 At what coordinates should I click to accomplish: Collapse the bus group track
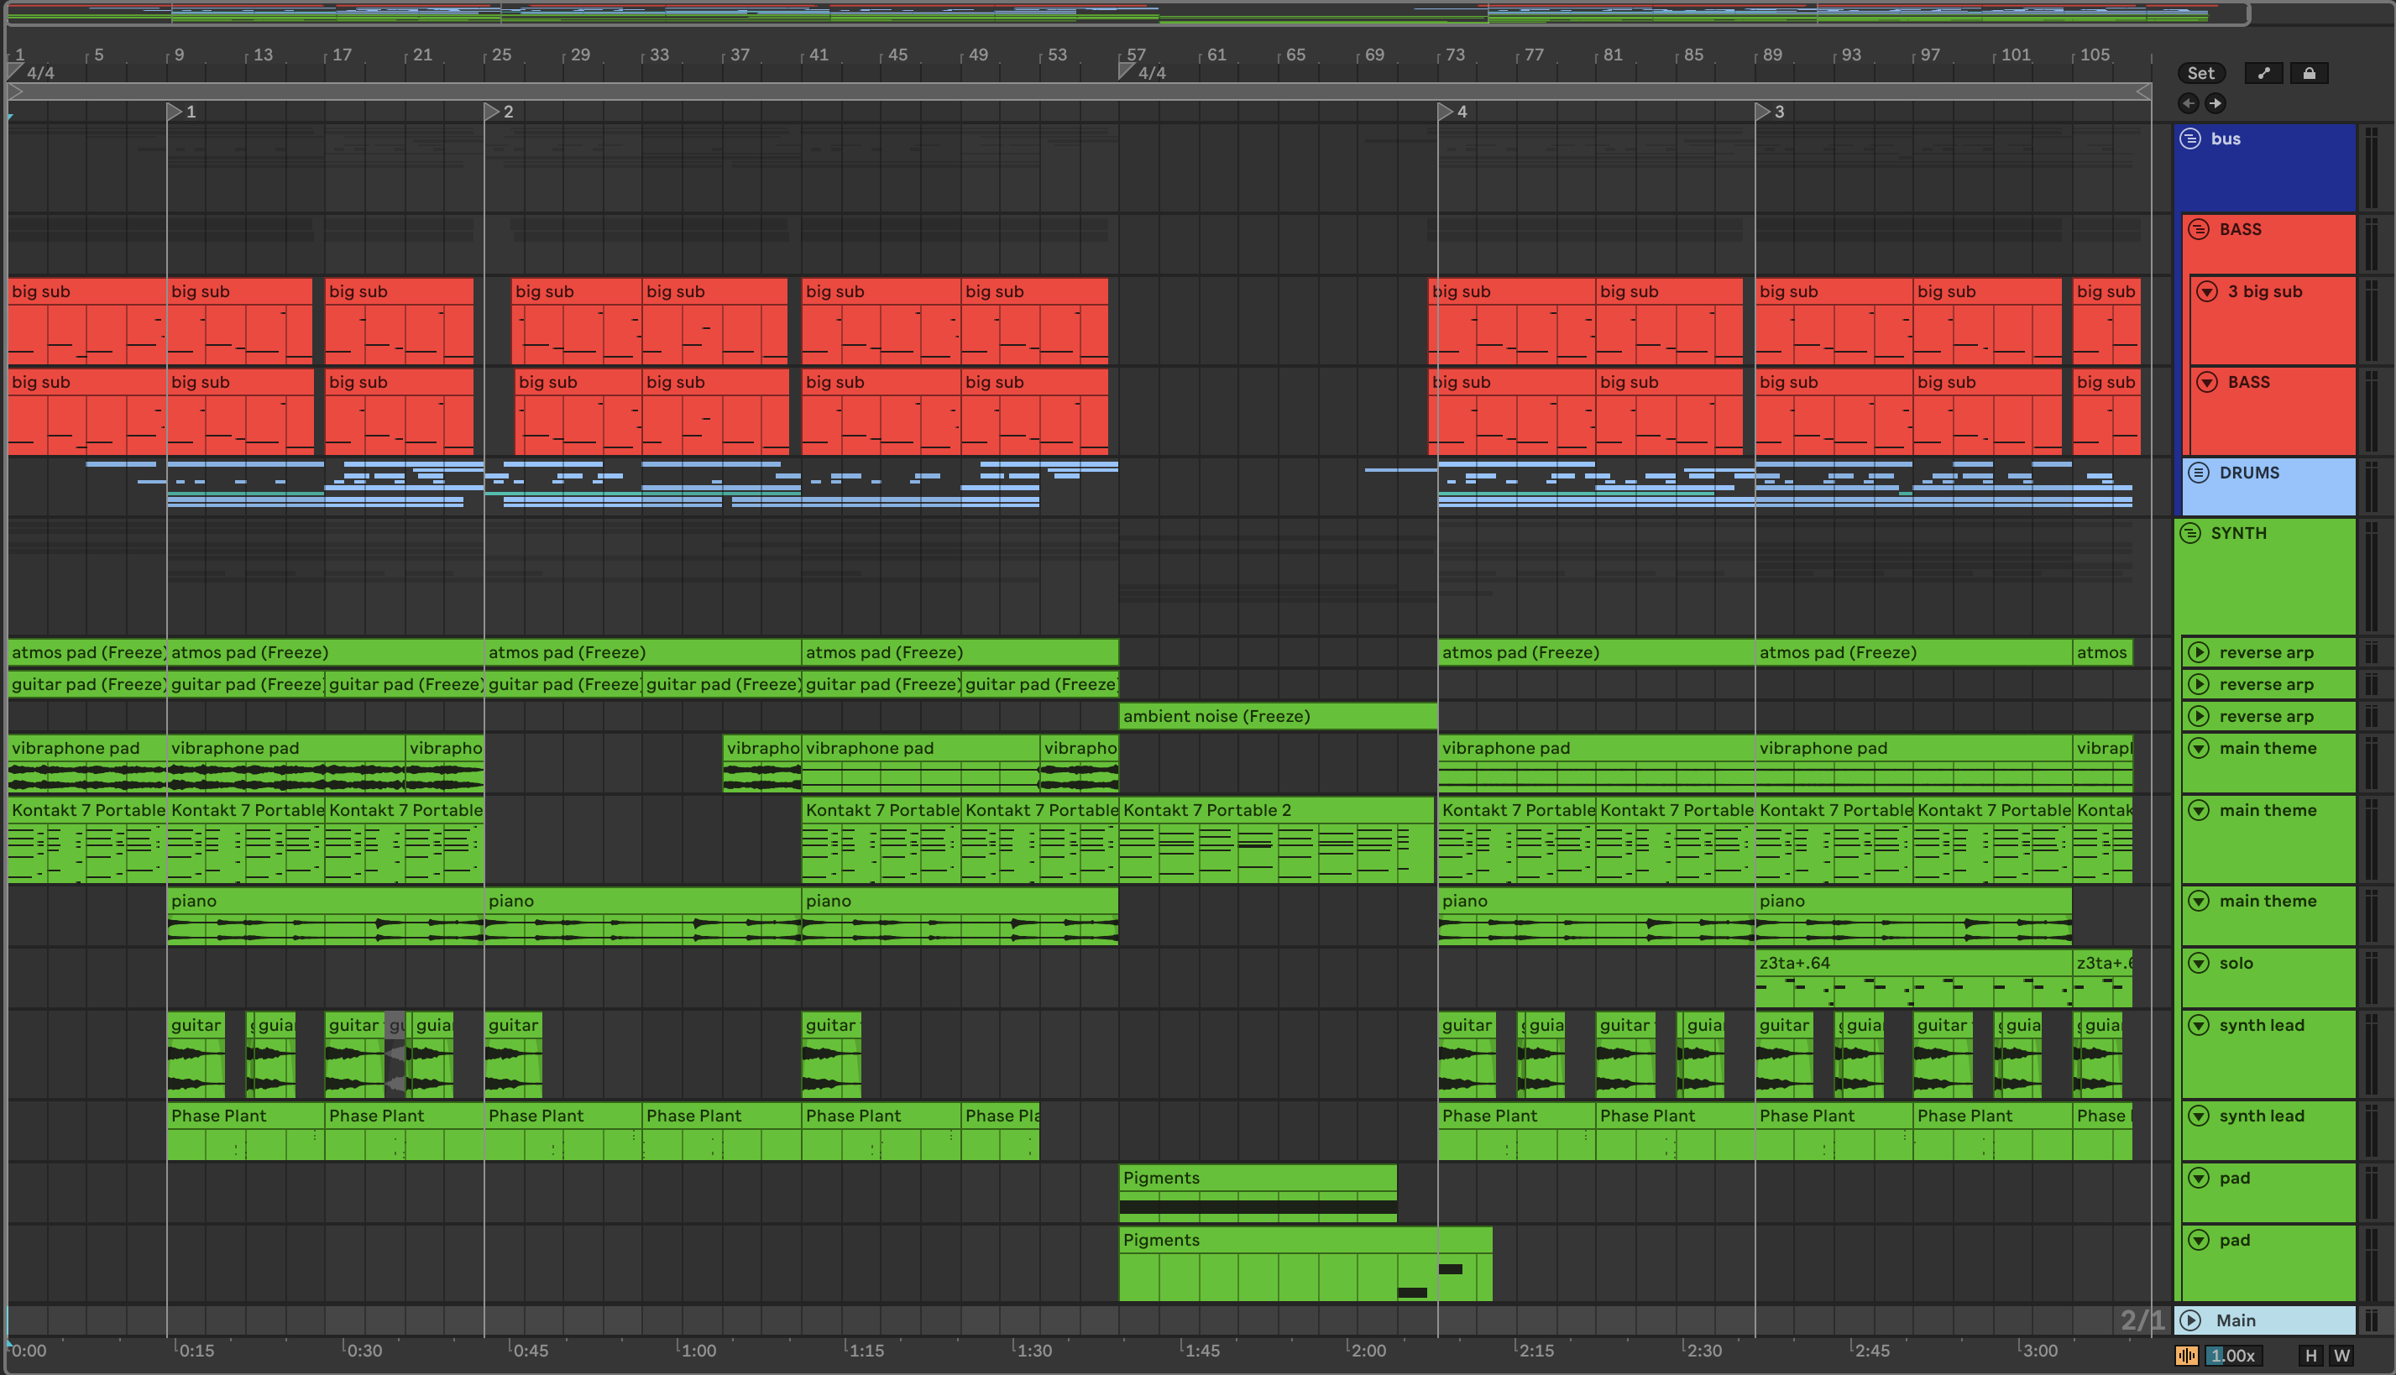tap(2190, 139)
